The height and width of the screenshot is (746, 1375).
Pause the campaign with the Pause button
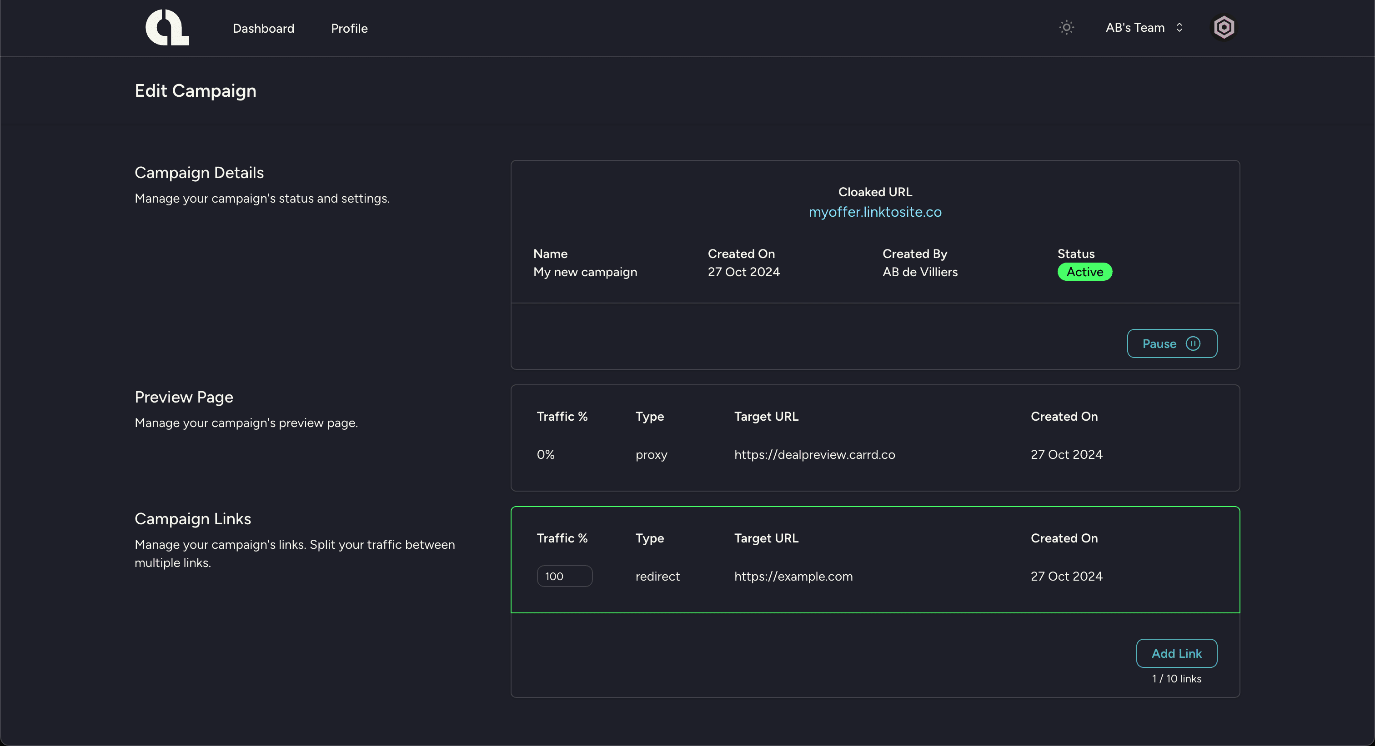(1159, 344)
